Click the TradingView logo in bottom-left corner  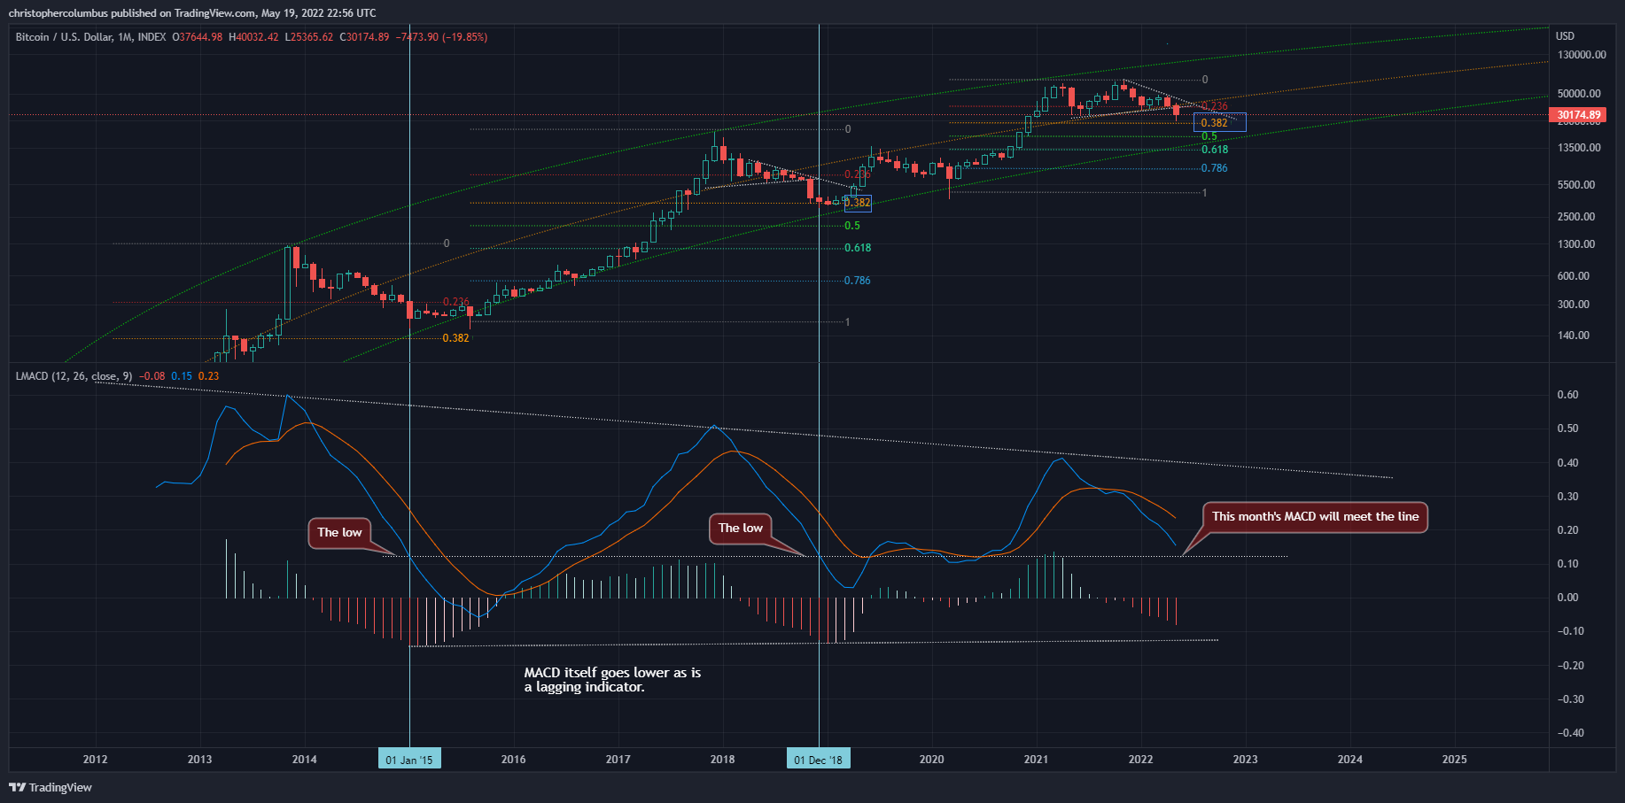[x=51, y=787]
